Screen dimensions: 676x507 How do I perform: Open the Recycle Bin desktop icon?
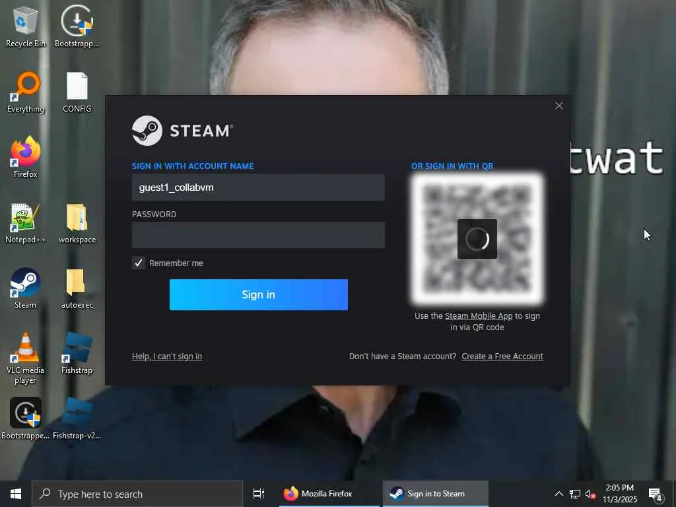pos(26,26)
